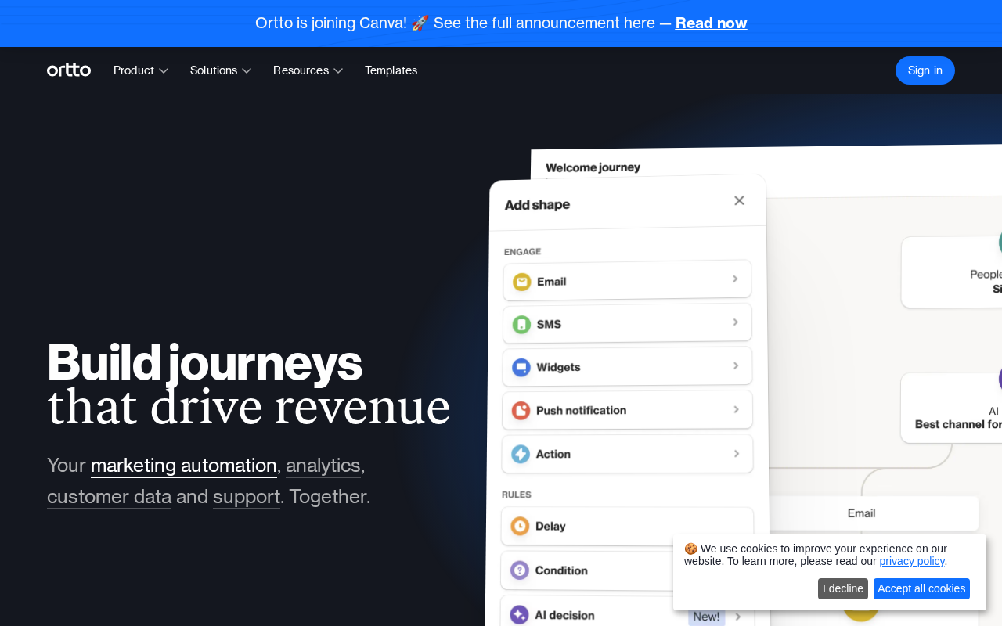Decline cookies with I decline
This screenshot has height=626, width=1002.
(843, 588)
